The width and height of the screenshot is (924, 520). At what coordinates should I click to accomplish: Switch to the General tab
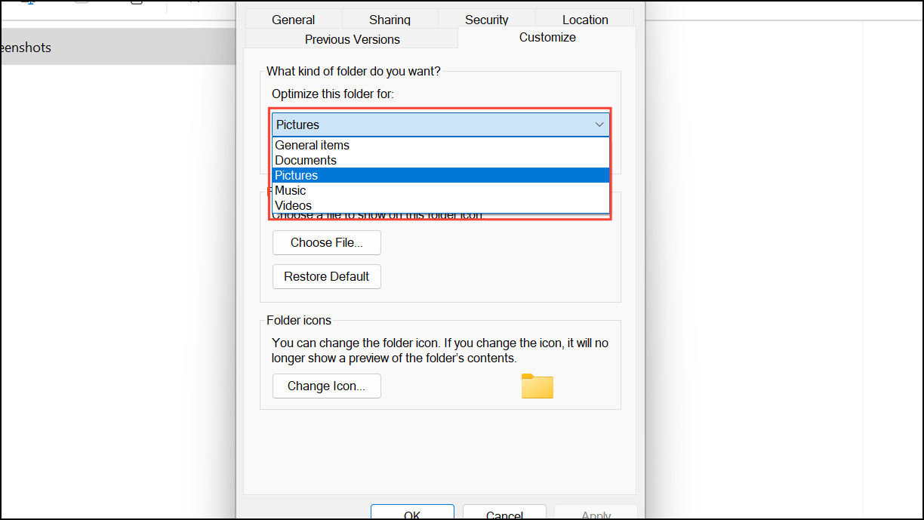(293, 20)
